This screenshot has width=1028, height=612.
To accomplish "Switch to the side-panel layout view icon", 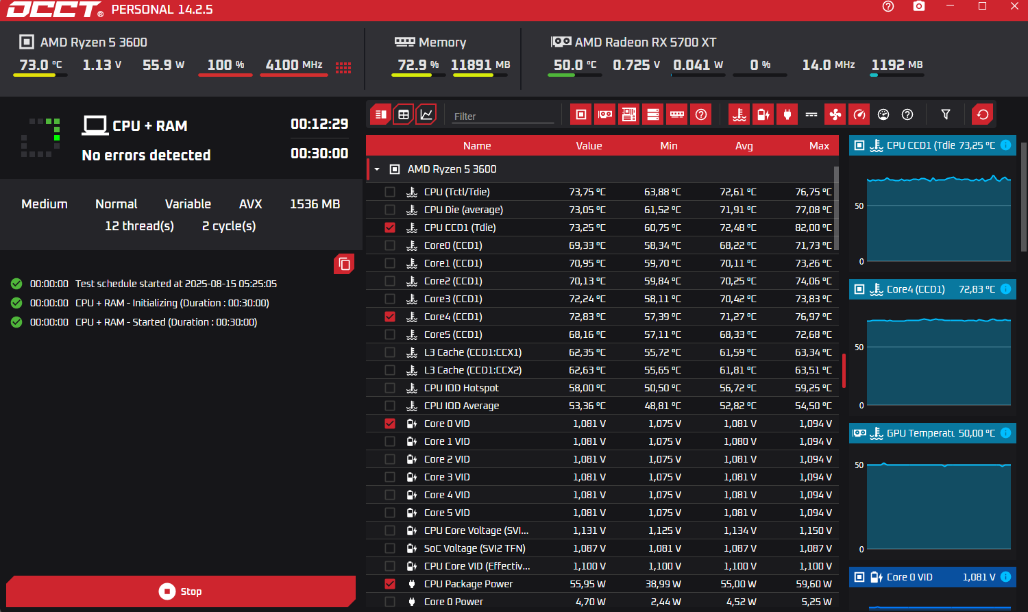I will pos(381,114).
